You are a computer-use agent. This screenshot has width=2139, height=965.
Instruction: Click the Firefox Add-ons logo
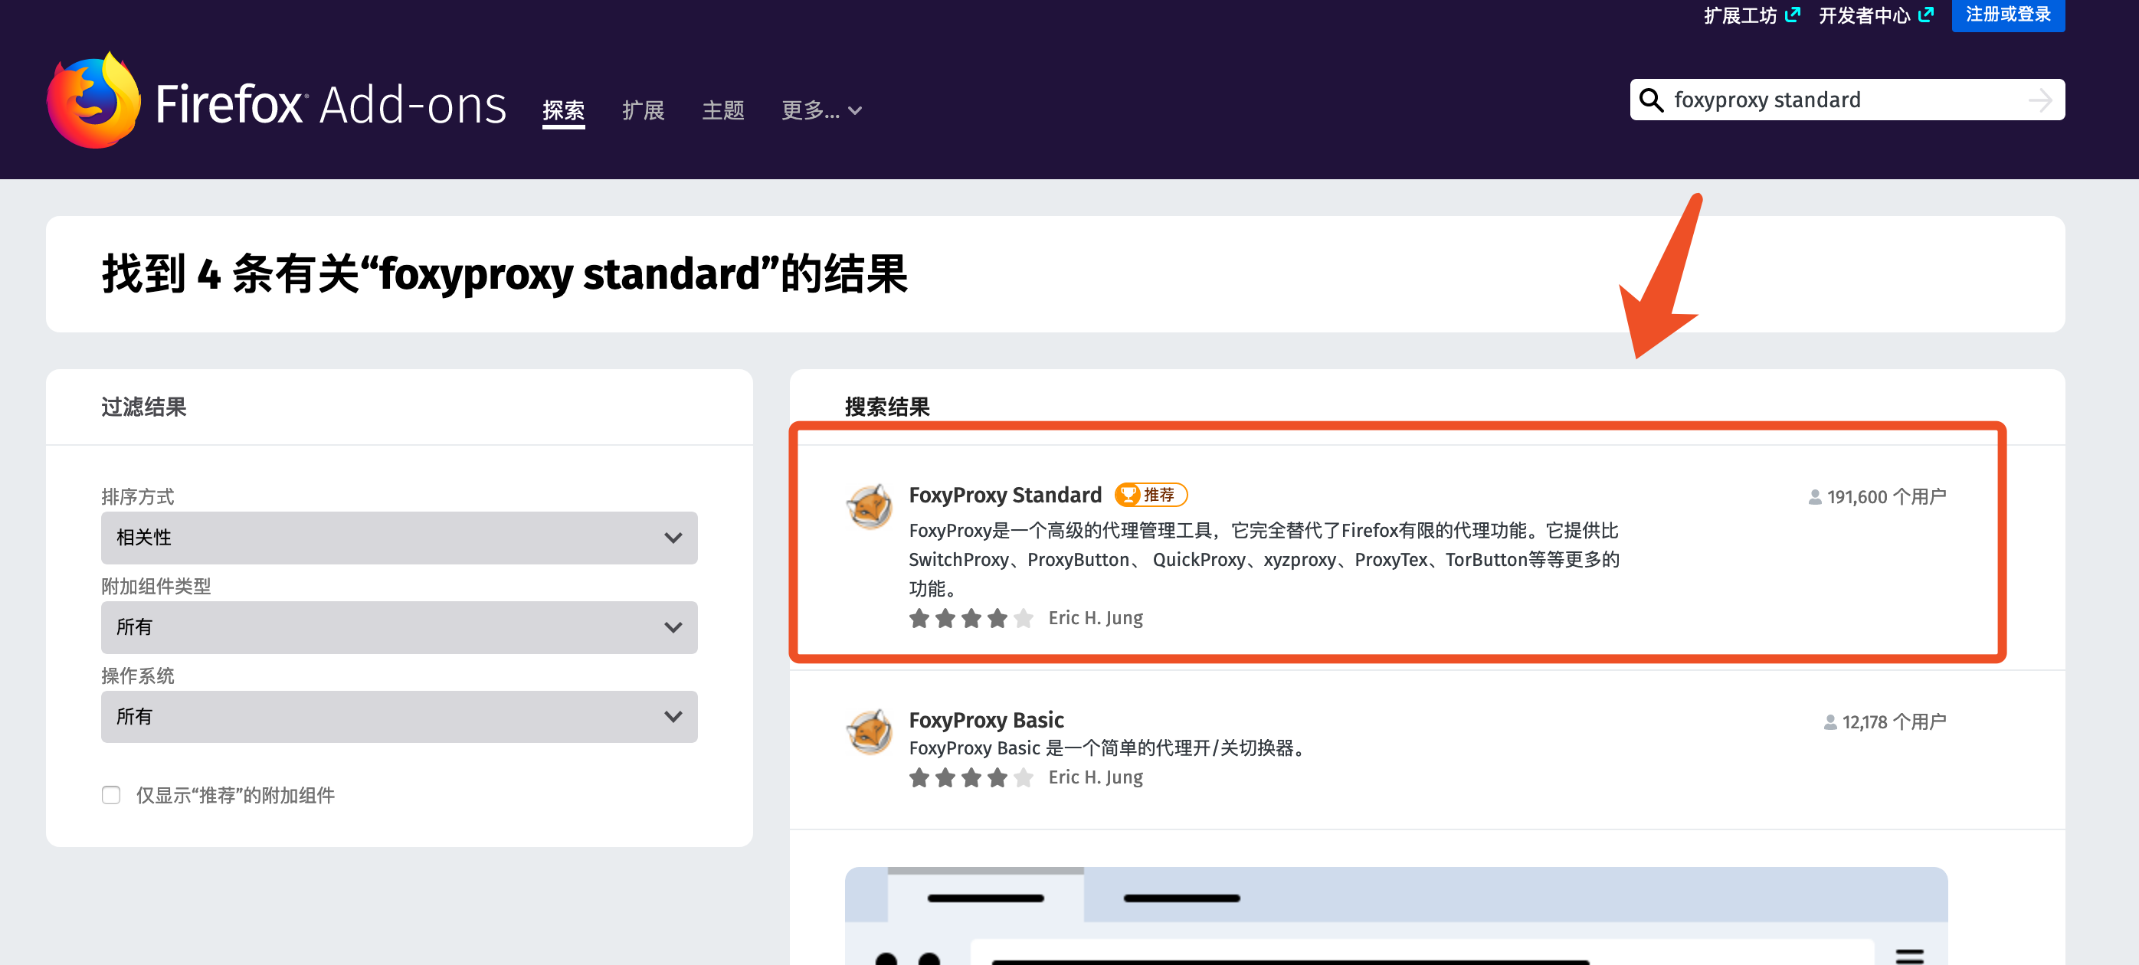tap(274, 100)
